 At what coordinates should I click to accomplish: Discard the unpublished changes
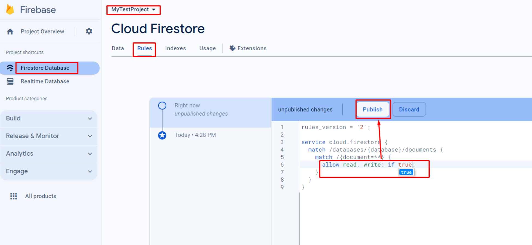point(409,109)
